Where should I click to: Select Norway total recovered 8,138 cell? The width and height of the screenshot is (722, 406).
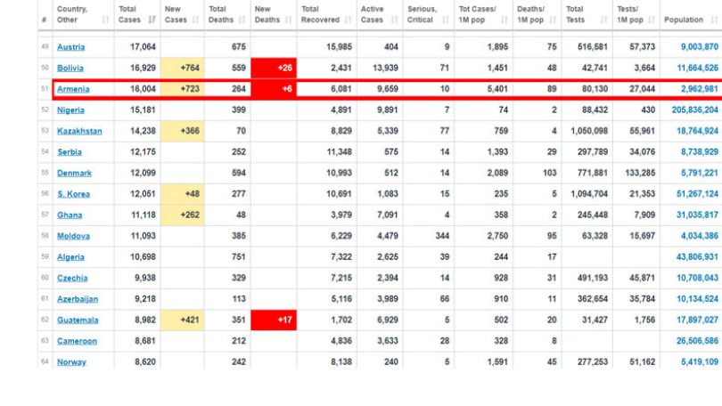click(x=326, y=362)
